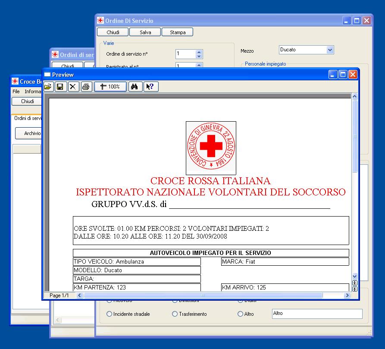Click the TIPO VEICOLO: Ambulanza cell

[x=137, y=261]
